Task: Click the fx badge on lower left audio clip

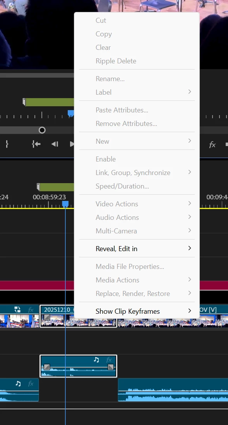Action: [31, 384]
